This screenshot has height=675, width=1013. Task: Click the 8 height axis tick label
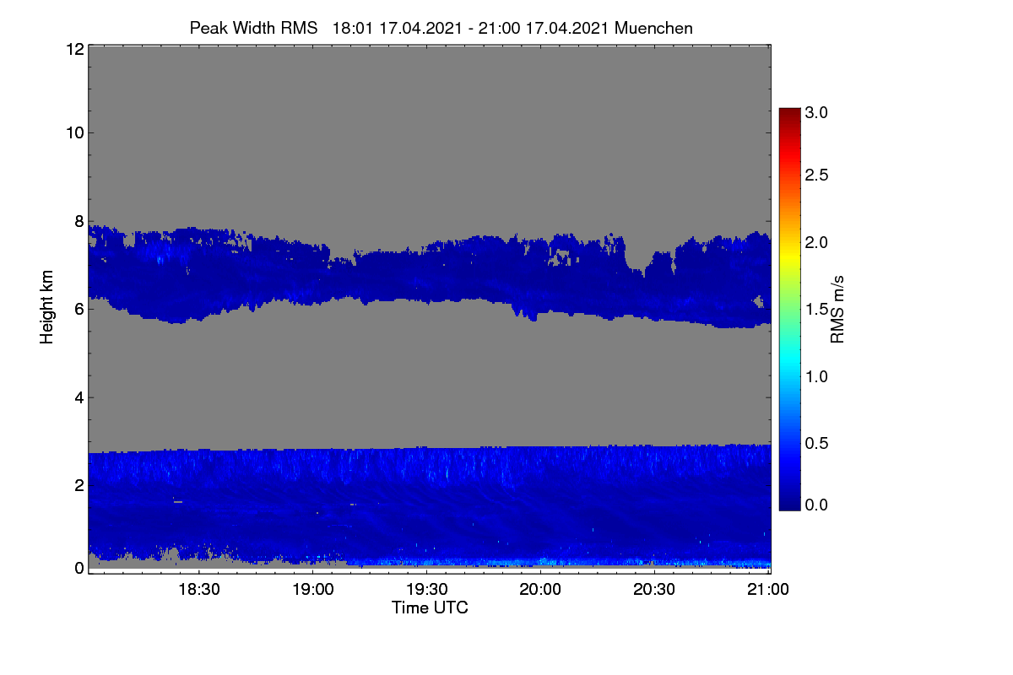pos(78,222)
